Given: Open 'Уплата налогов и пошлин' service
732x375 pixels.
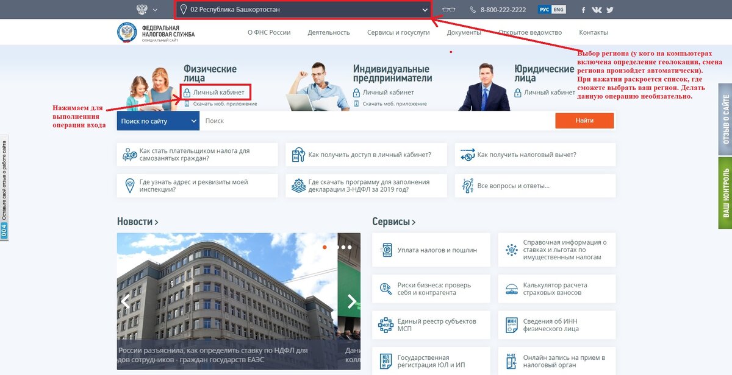Looking at the screenshot, I should 431,250.
